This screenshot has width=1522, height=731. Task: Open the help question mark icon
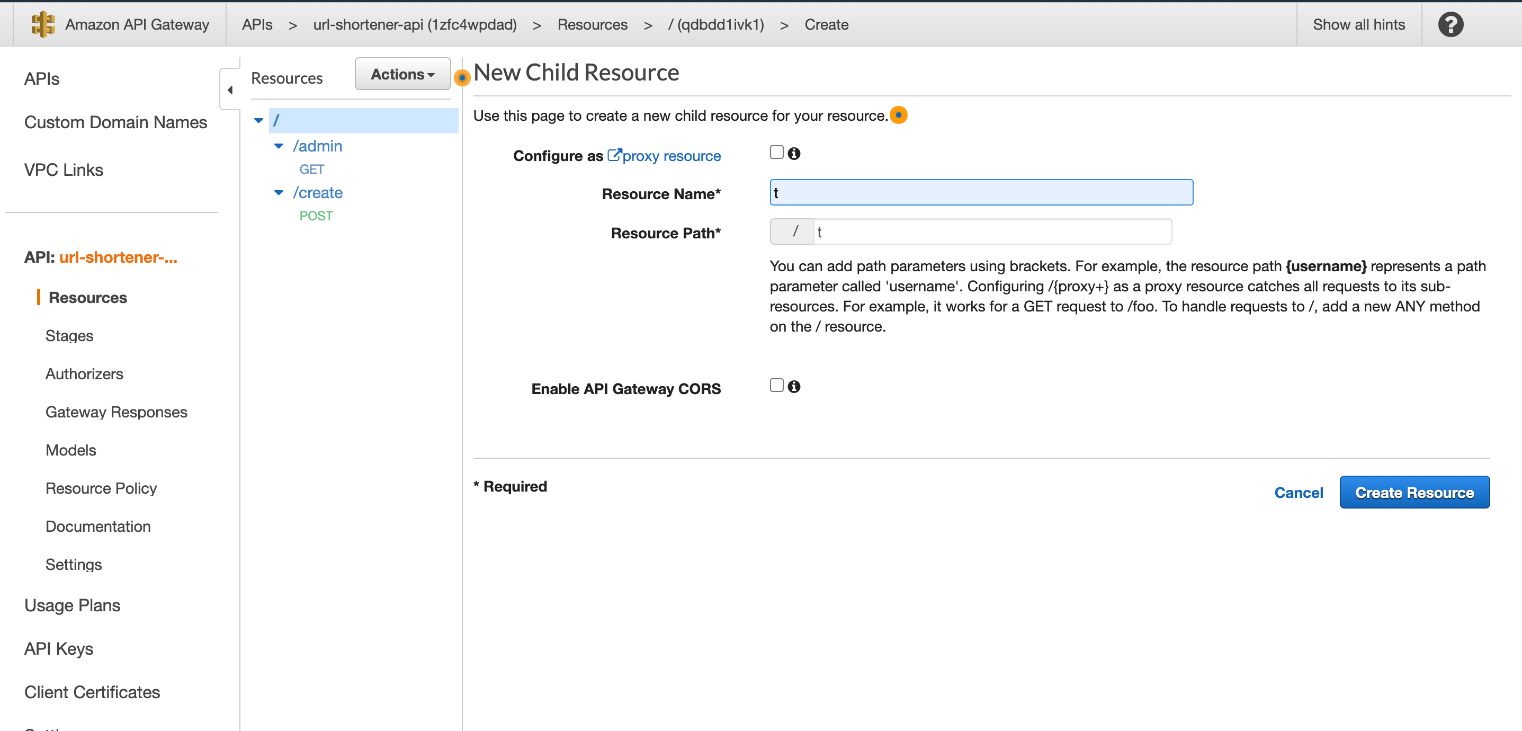1451,24
